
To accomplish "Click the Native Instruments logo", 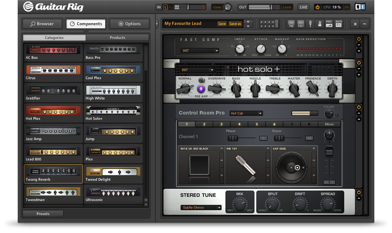I will pyautogui.click(x=360, y=6).
